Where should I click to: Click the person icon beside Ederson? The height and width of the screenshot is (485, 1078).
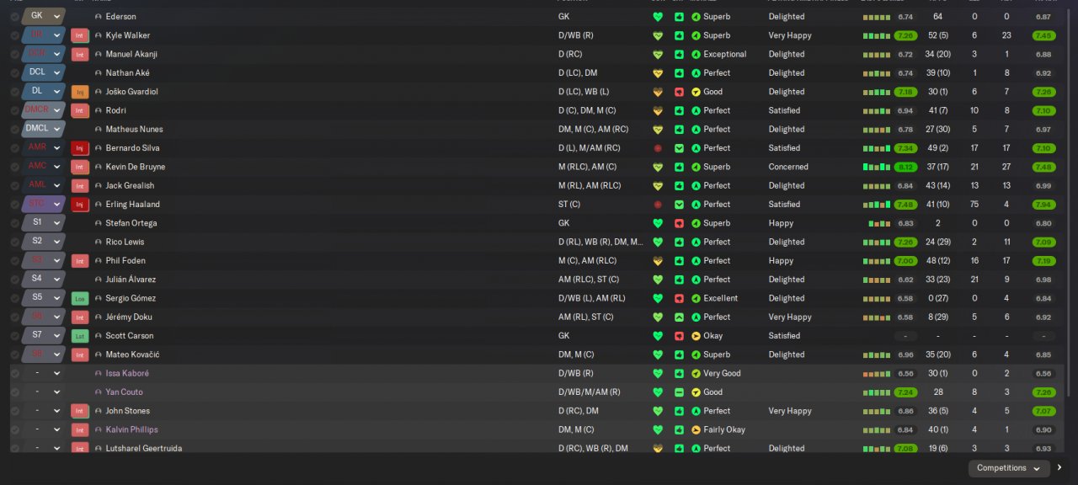(99, 17)
